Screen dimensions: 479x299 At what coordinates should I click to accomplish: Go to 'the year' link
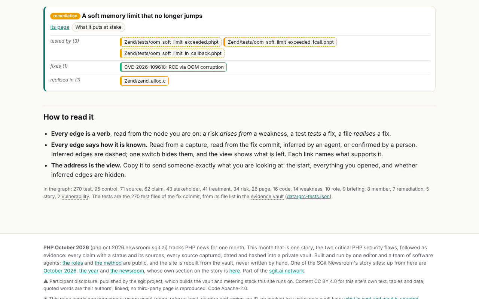tap(88, 271)
